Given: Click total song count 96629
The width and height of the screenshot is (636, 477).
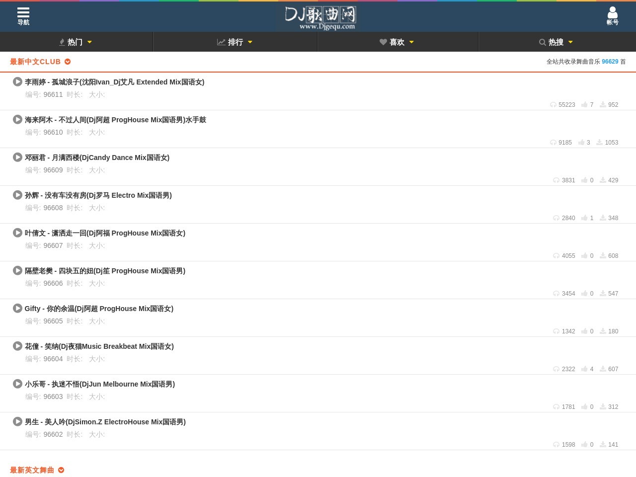Looking at the screenshot, I should point(610,62).
